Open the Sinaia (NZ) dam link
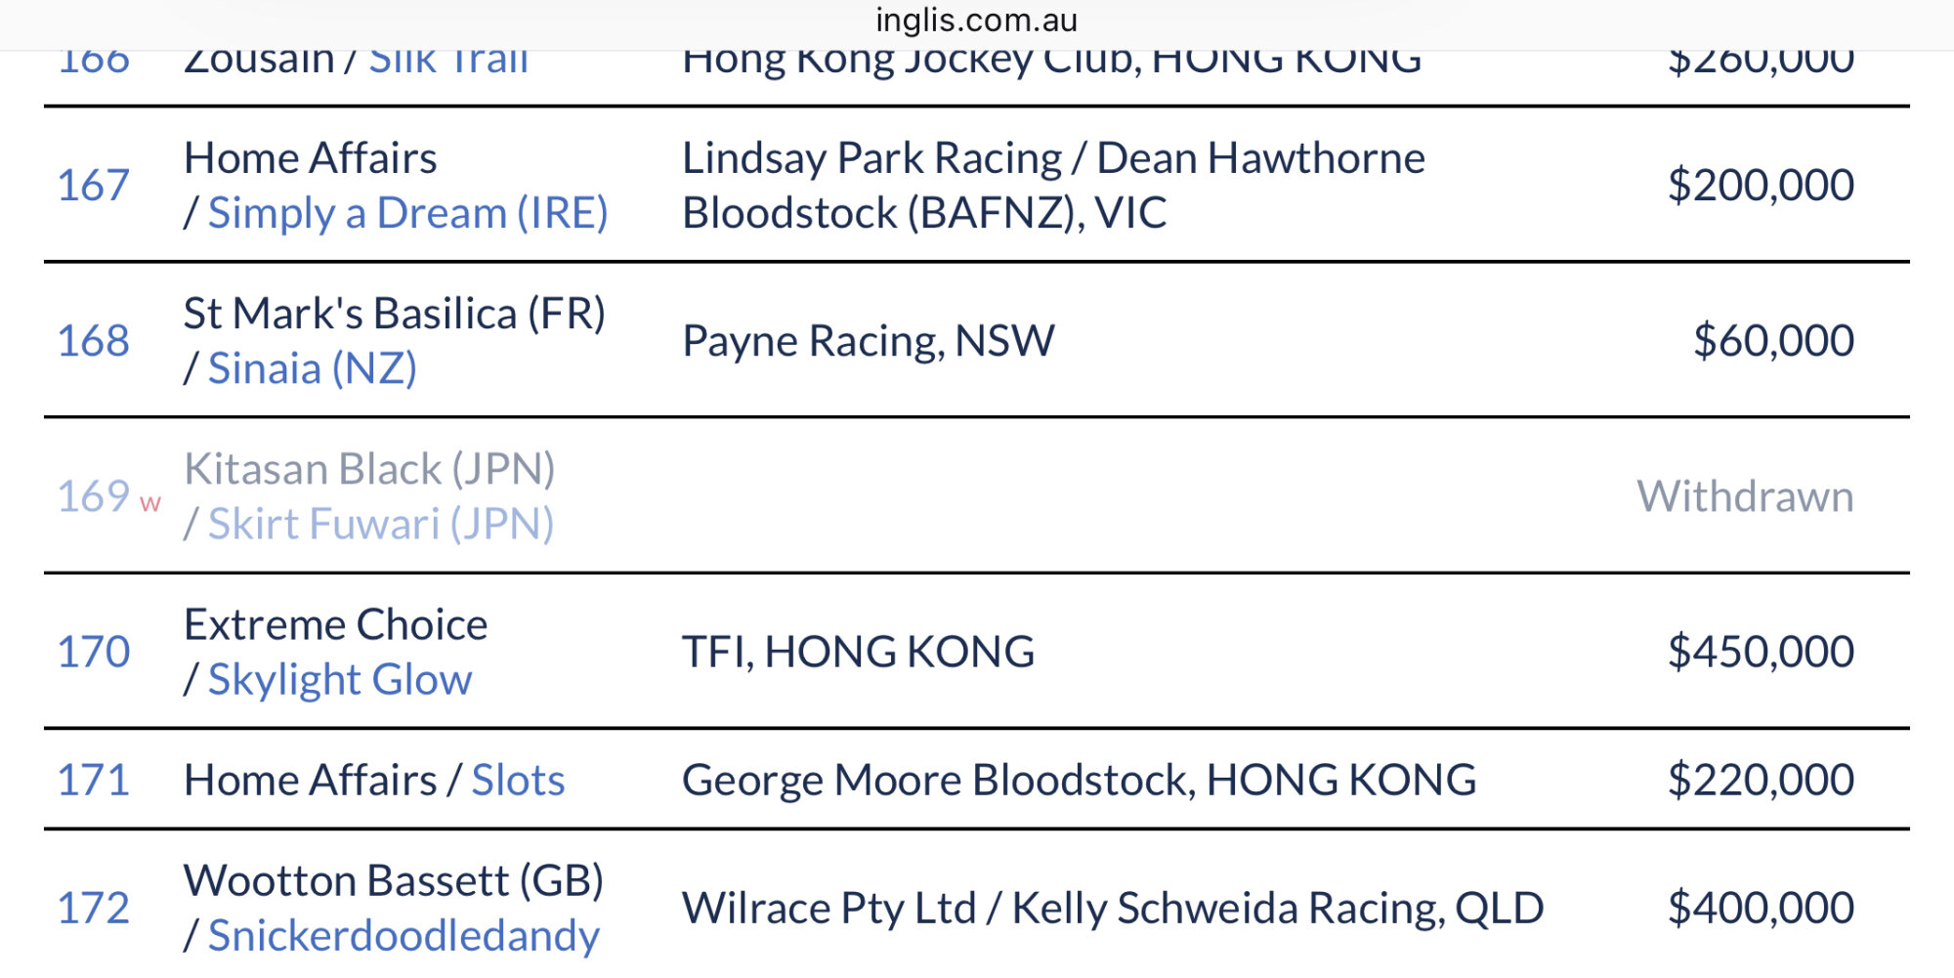The height and width of the screenshot is (978, 1954). (x=312, y=368)
